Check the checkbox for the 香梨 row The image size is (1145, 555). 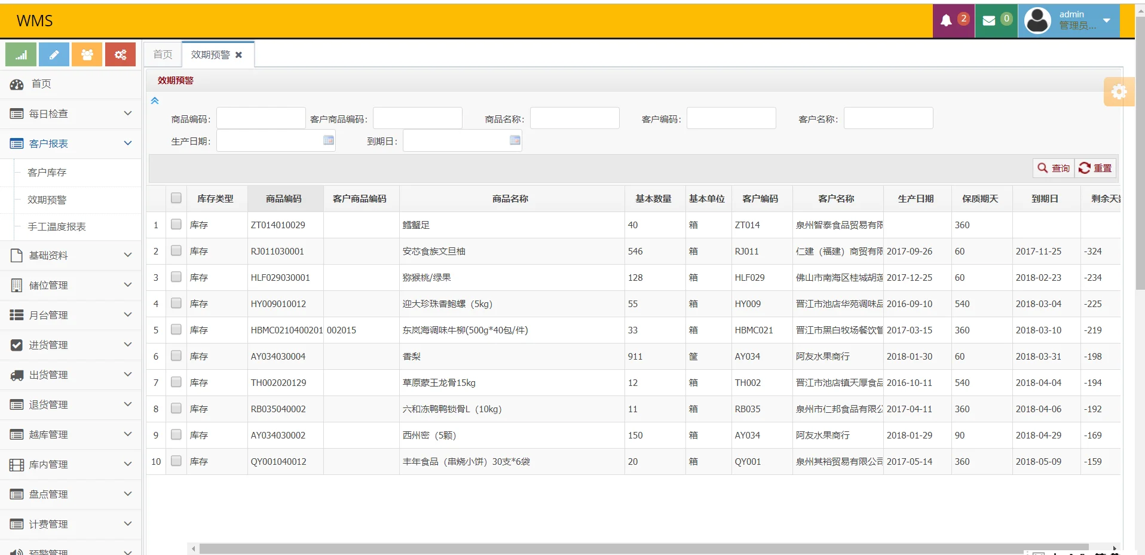pyautogui.click(x=175, y=355)
